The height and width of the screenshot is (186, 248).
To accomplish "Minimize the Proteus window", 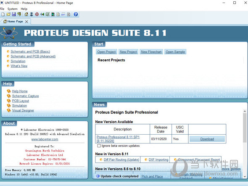I will coord(224,3).
